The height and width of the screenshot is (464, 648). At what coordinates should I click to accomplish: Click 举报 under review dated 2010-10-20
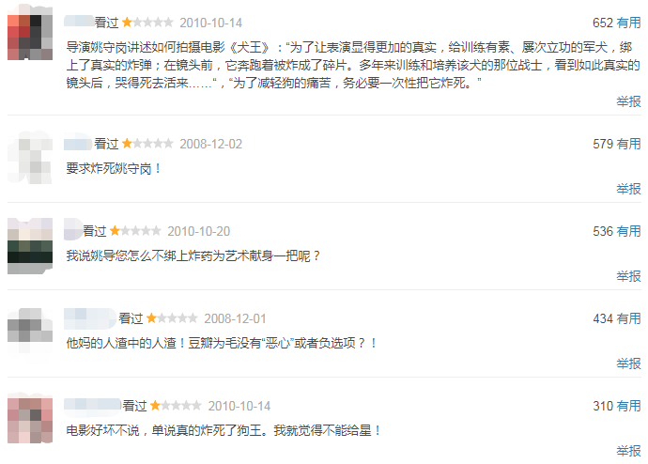(x=628, y=276)
